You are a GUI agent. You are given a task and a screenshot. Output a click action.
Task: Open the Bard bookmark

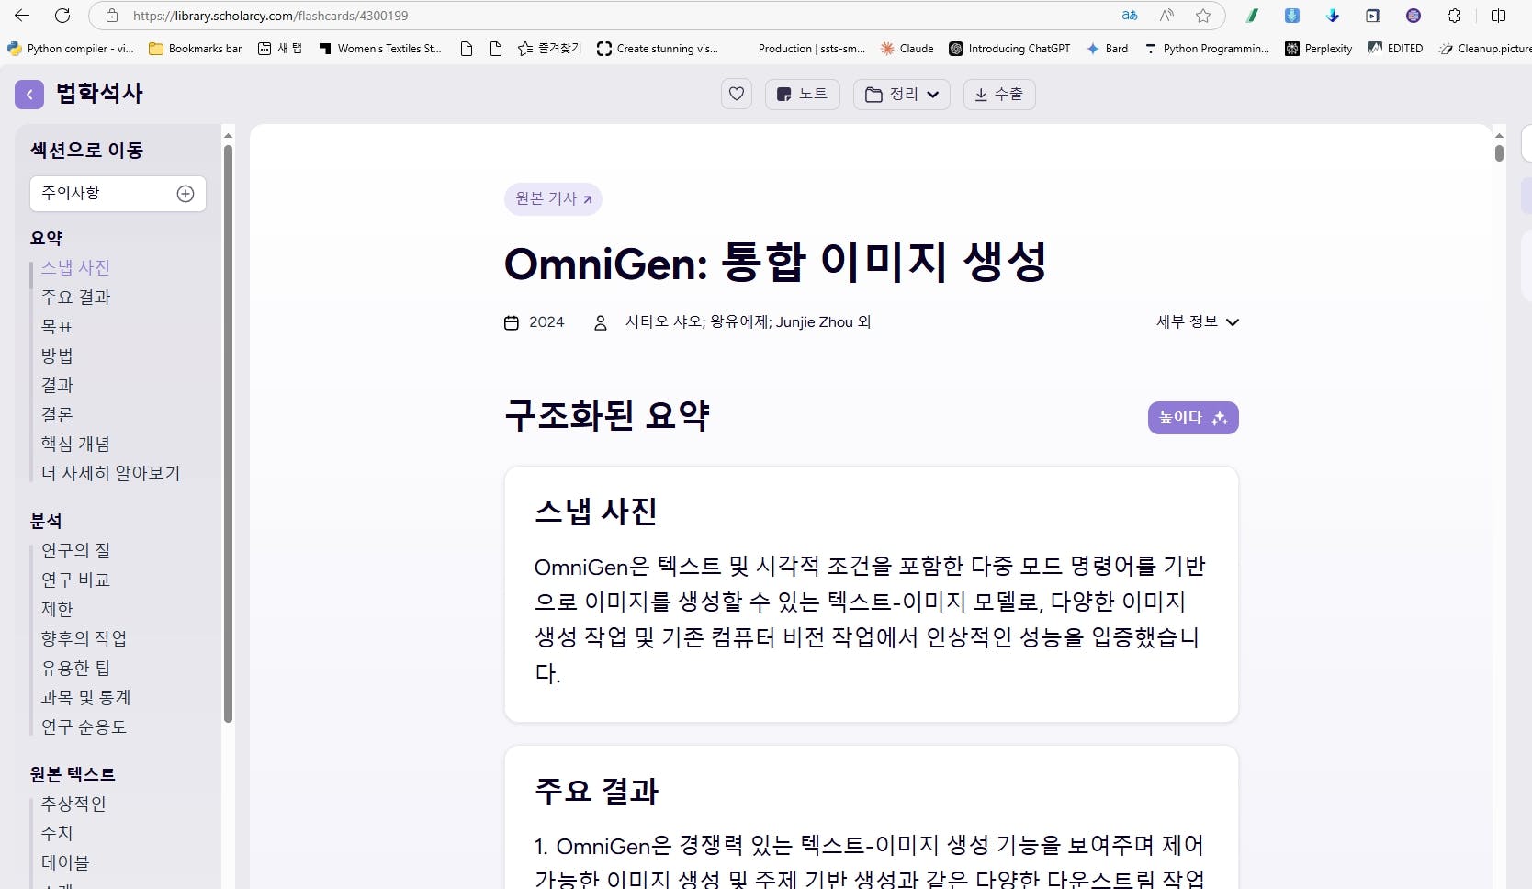(1107, 49)
